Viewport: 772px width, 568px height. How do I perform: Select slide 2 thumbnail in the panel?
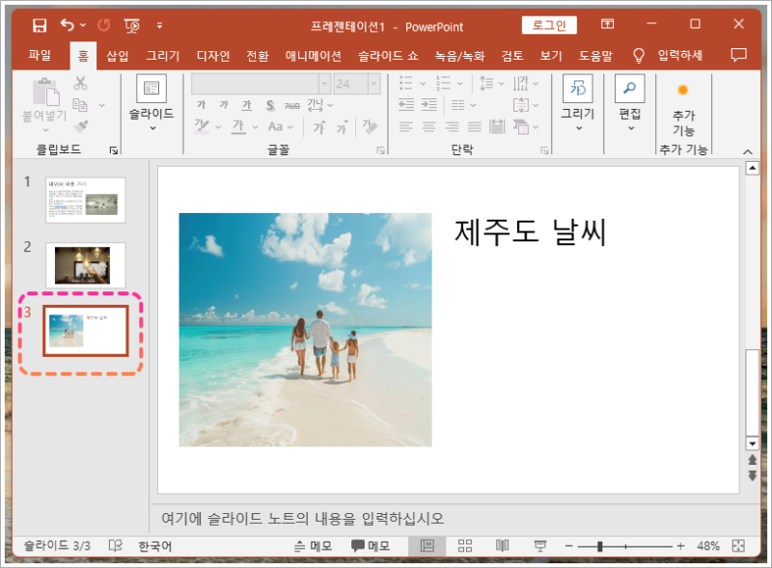point(85,263)
